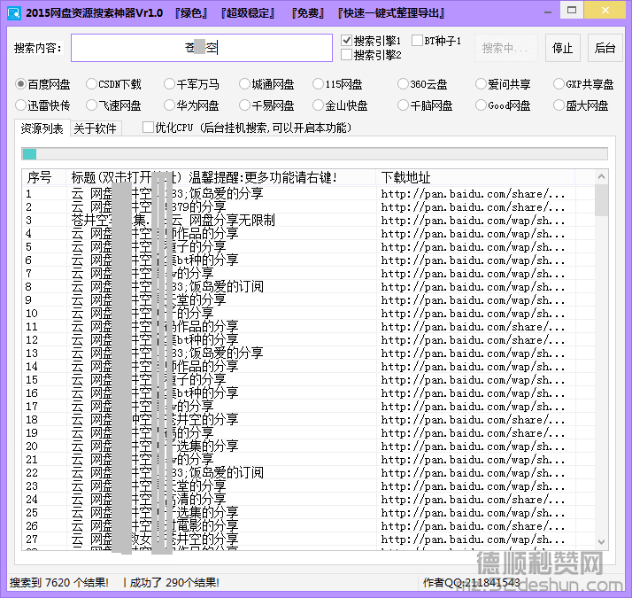Click the 后台 button
Viewport: 632px width, 598px height.
tap(605, 48)
